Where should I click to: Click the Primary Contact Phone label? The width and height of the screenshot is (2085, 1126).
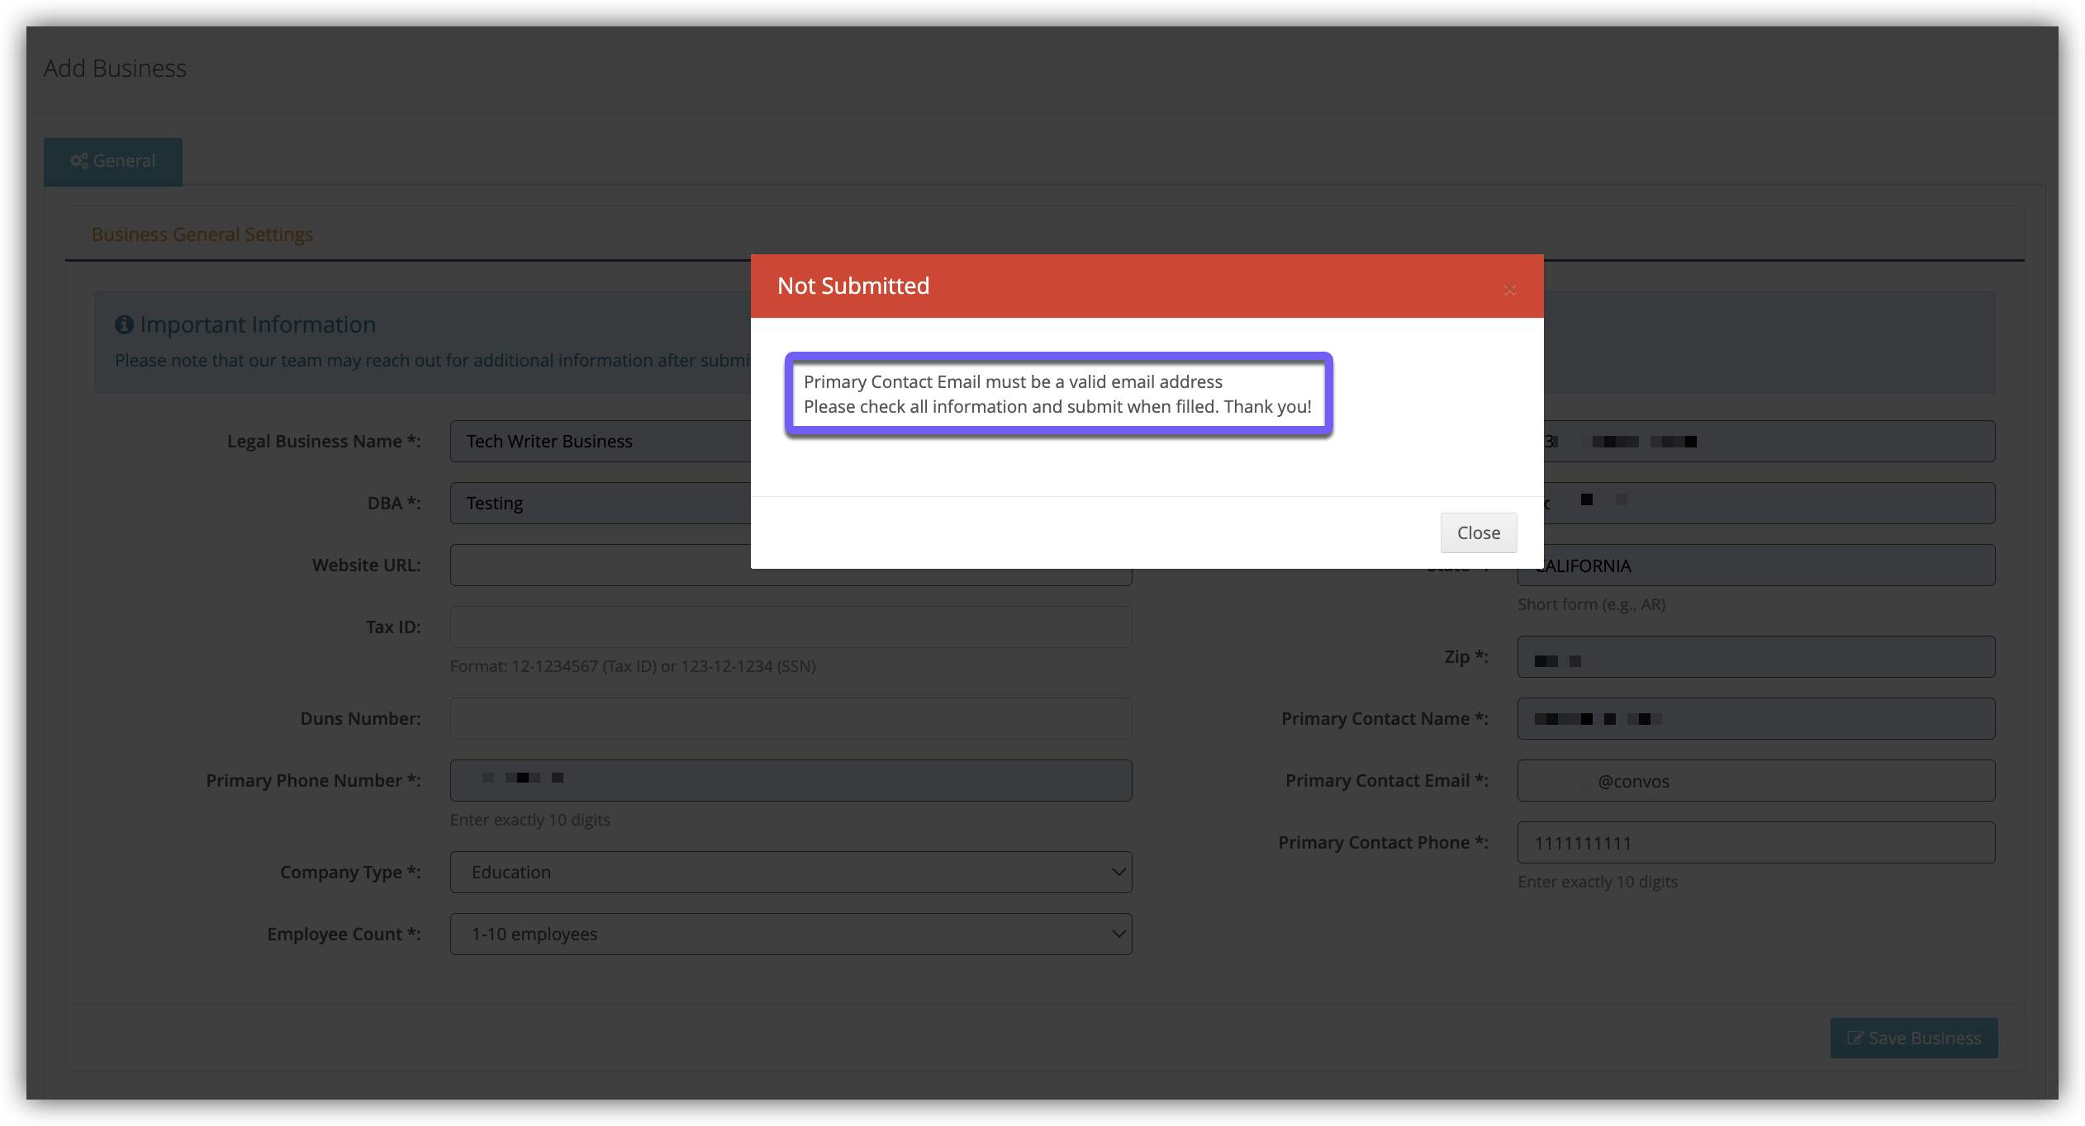[1384, 842]
